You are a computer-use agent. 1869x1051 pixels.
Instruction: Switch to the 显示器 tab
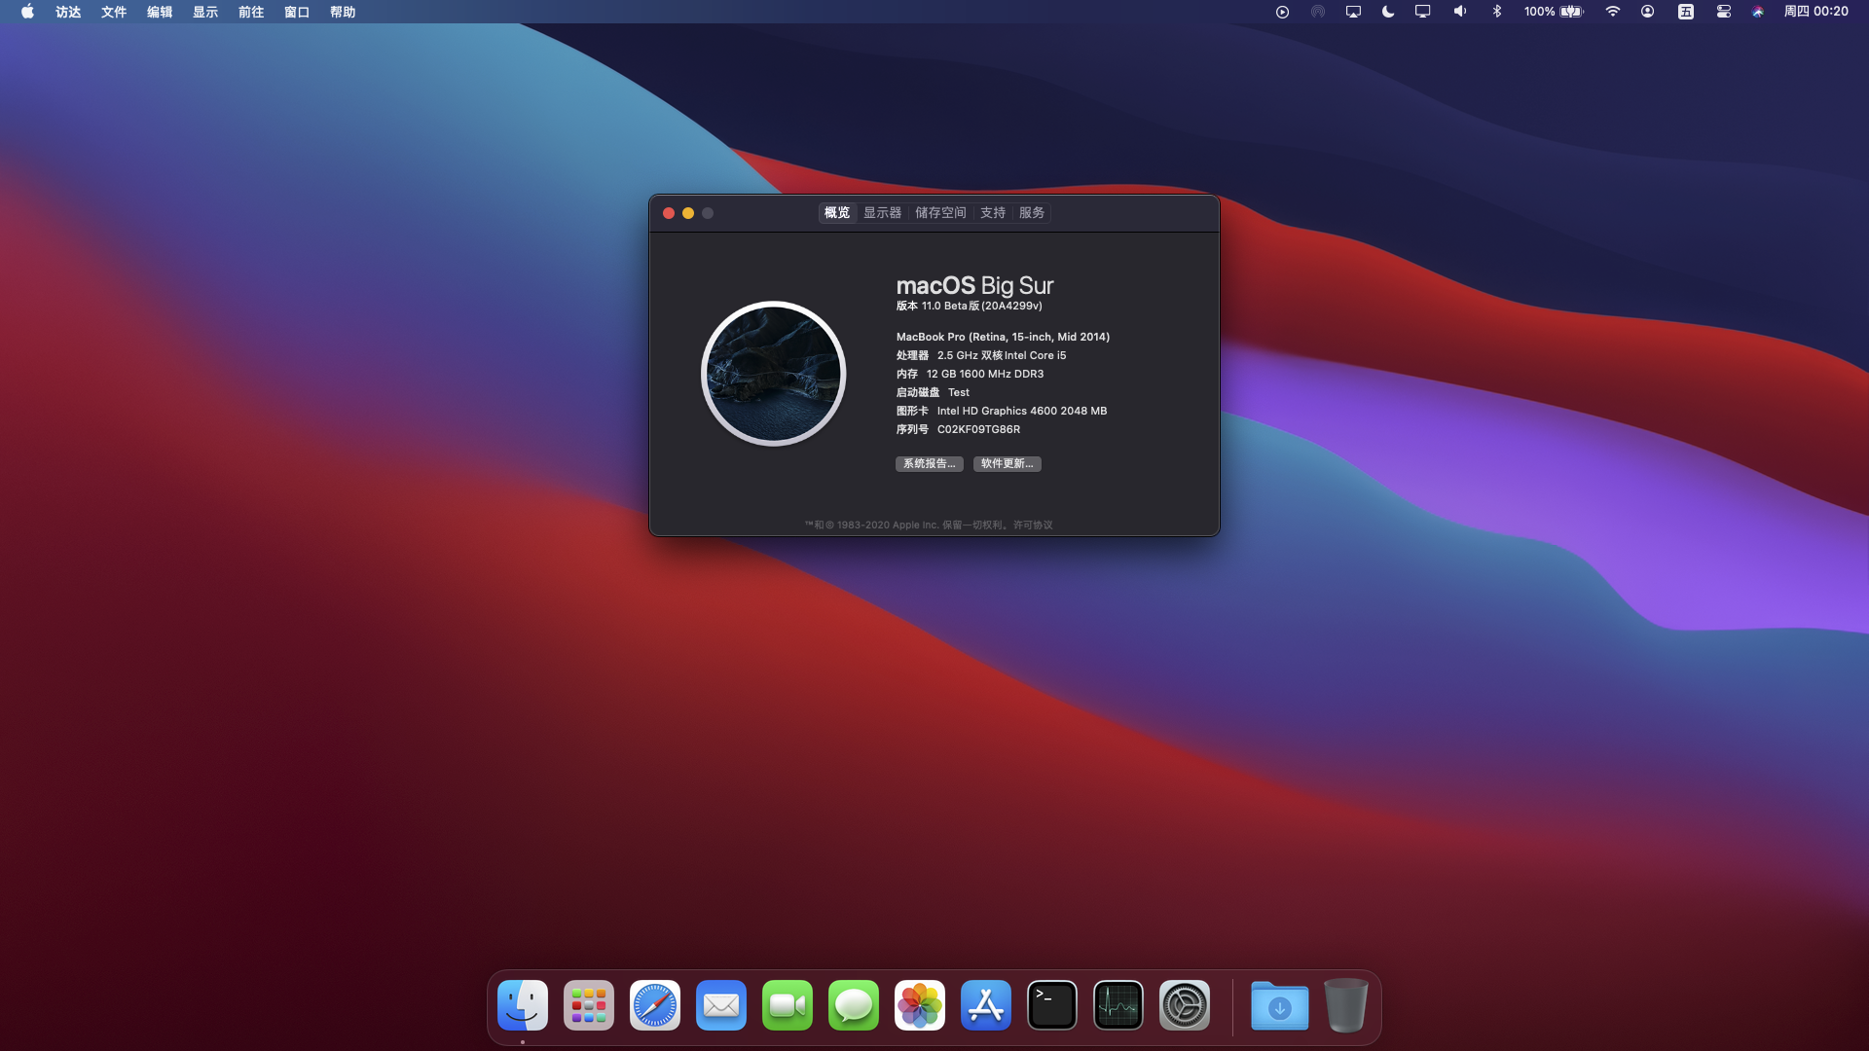click(x=882, y=212)
